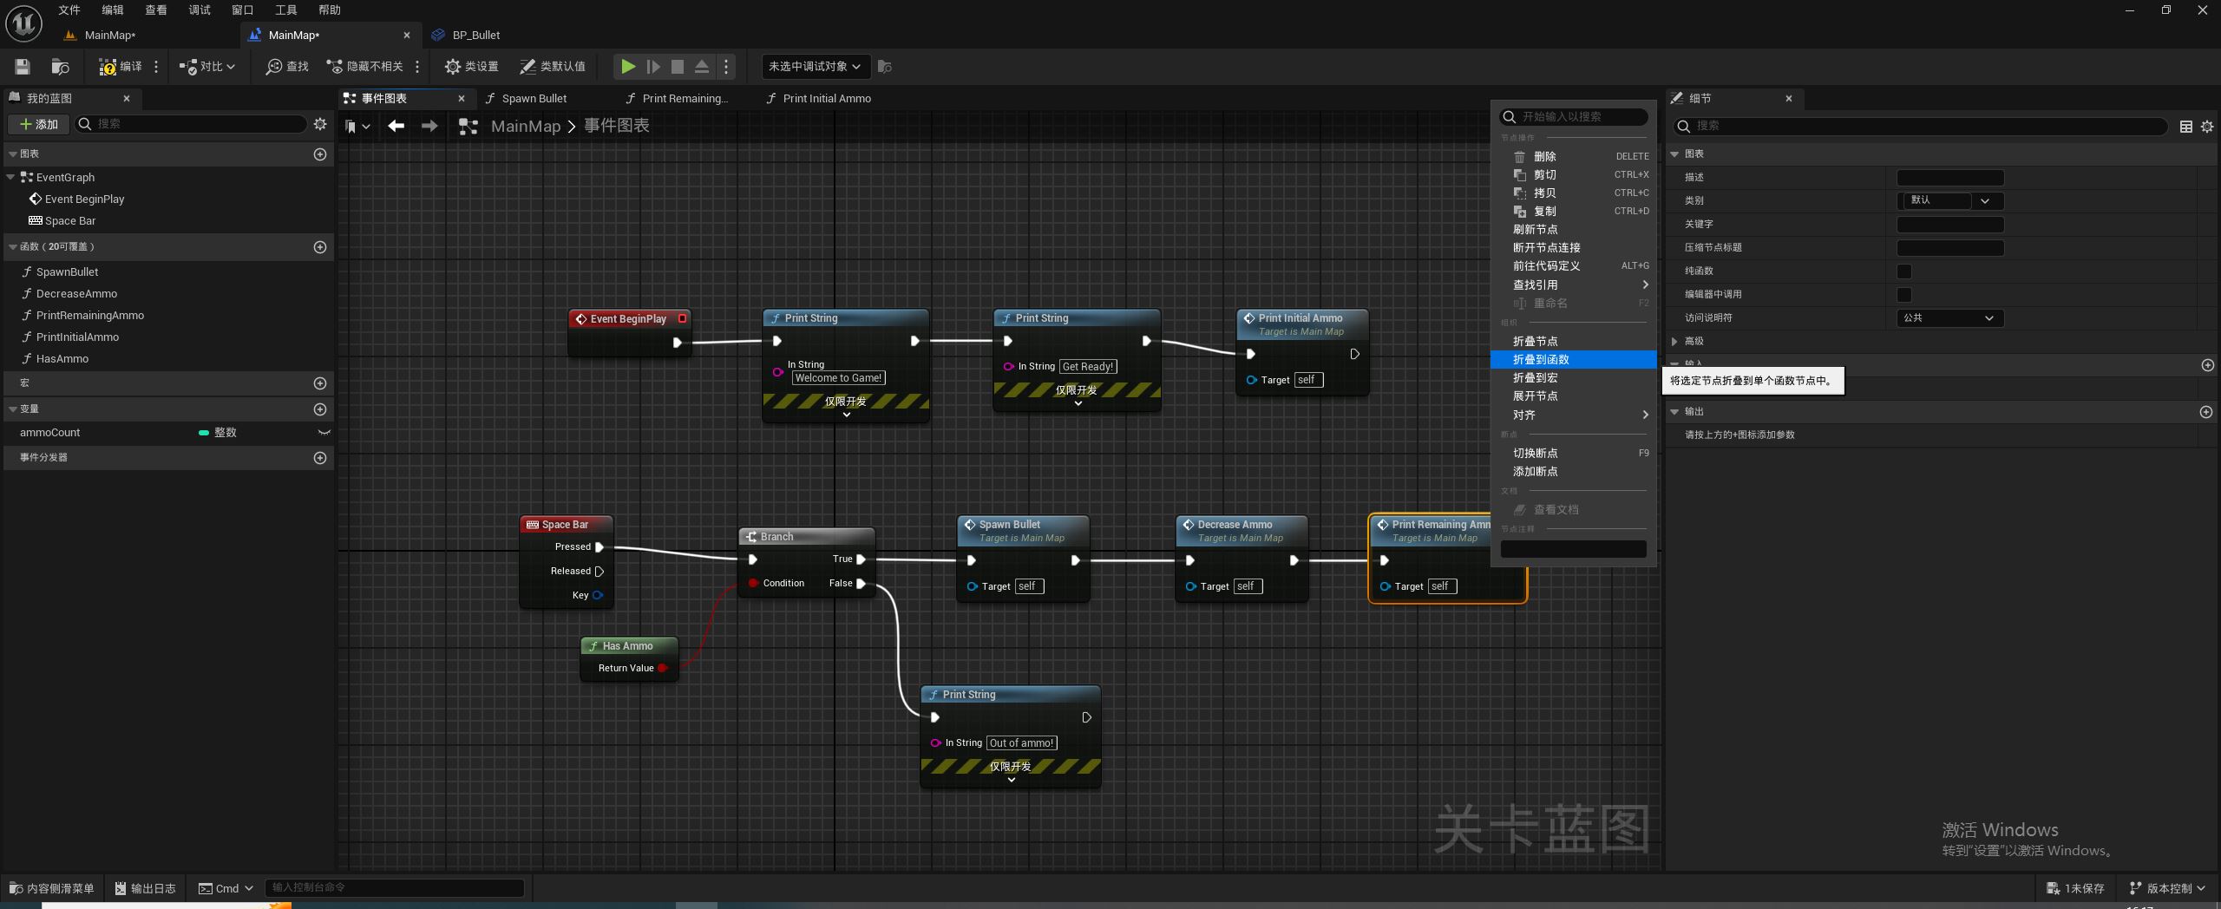
Task: Open the Cmd console type dropdown
Action: pos(226,888)
